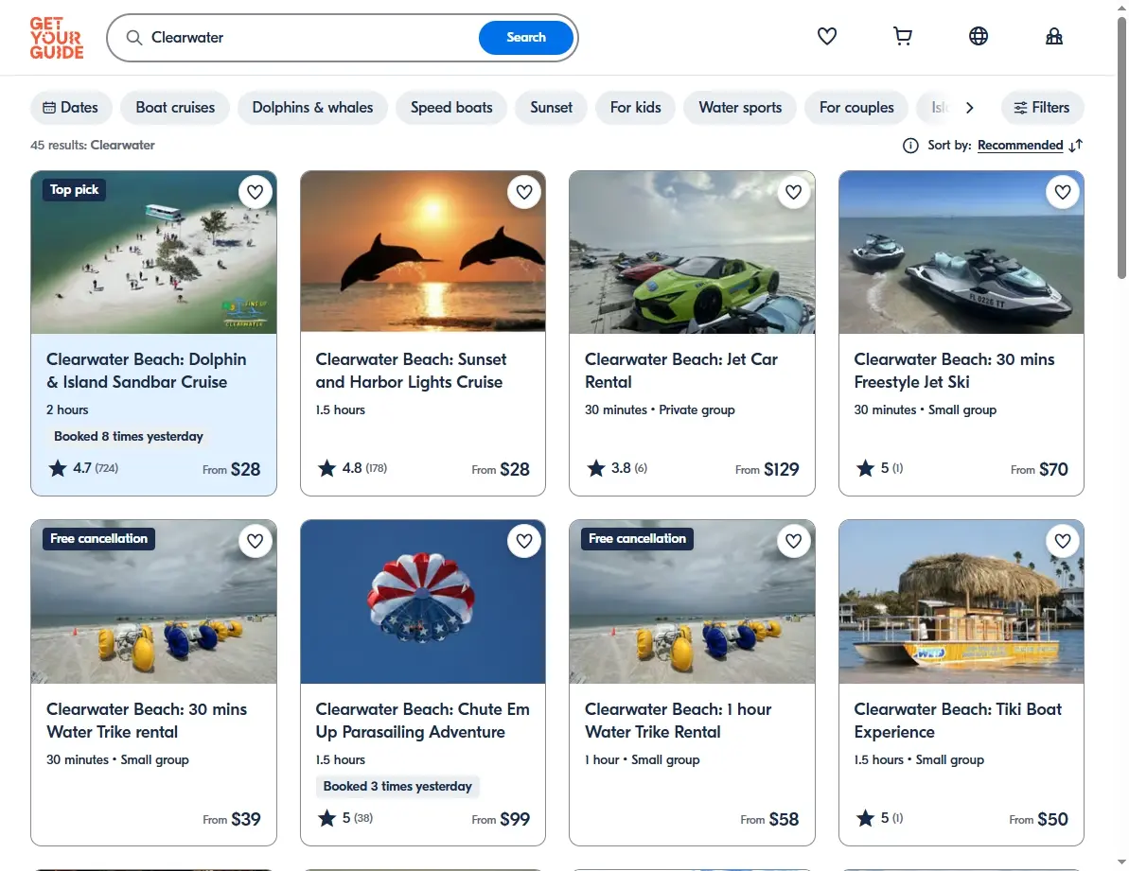Viewport: 1129px width, 871px height.
Task: Select the Boat cruises filter chip
Action: click(x=175, y=107)
